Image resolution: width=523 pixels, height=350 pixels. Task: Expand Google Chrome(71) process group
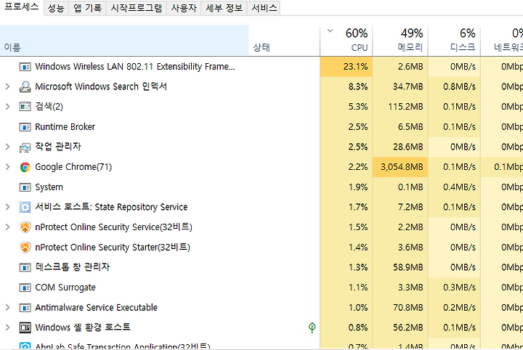(8, 167)
